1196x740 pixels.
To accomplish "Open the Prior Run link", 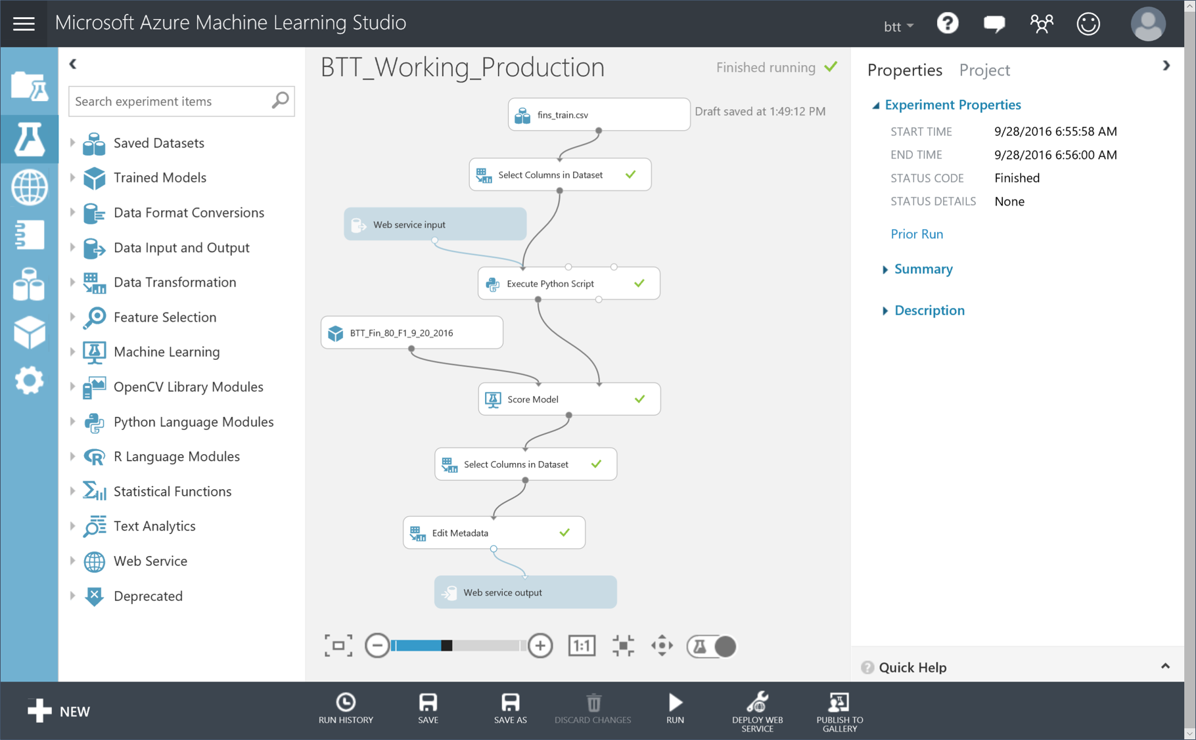I will [x=917, y=234].
